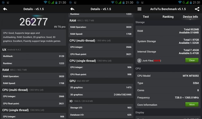Tap CPU integer 2666 row on middle Details screen

101,47
